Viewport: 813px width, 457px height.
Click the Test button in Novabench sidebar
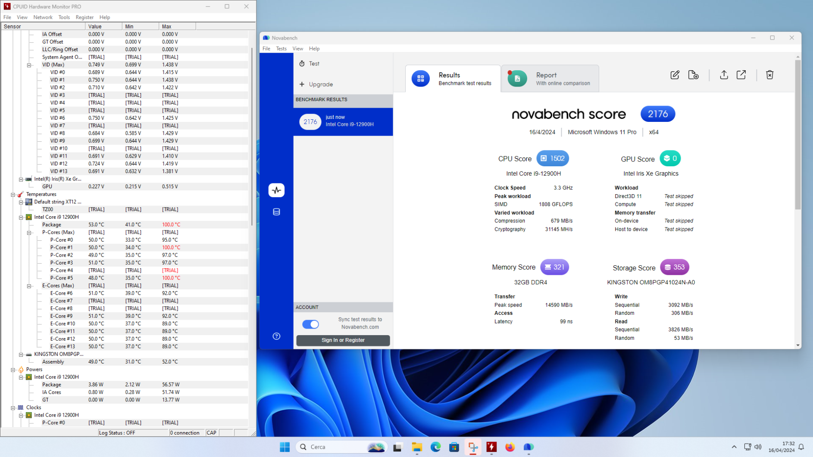click(x=343, y=64)
